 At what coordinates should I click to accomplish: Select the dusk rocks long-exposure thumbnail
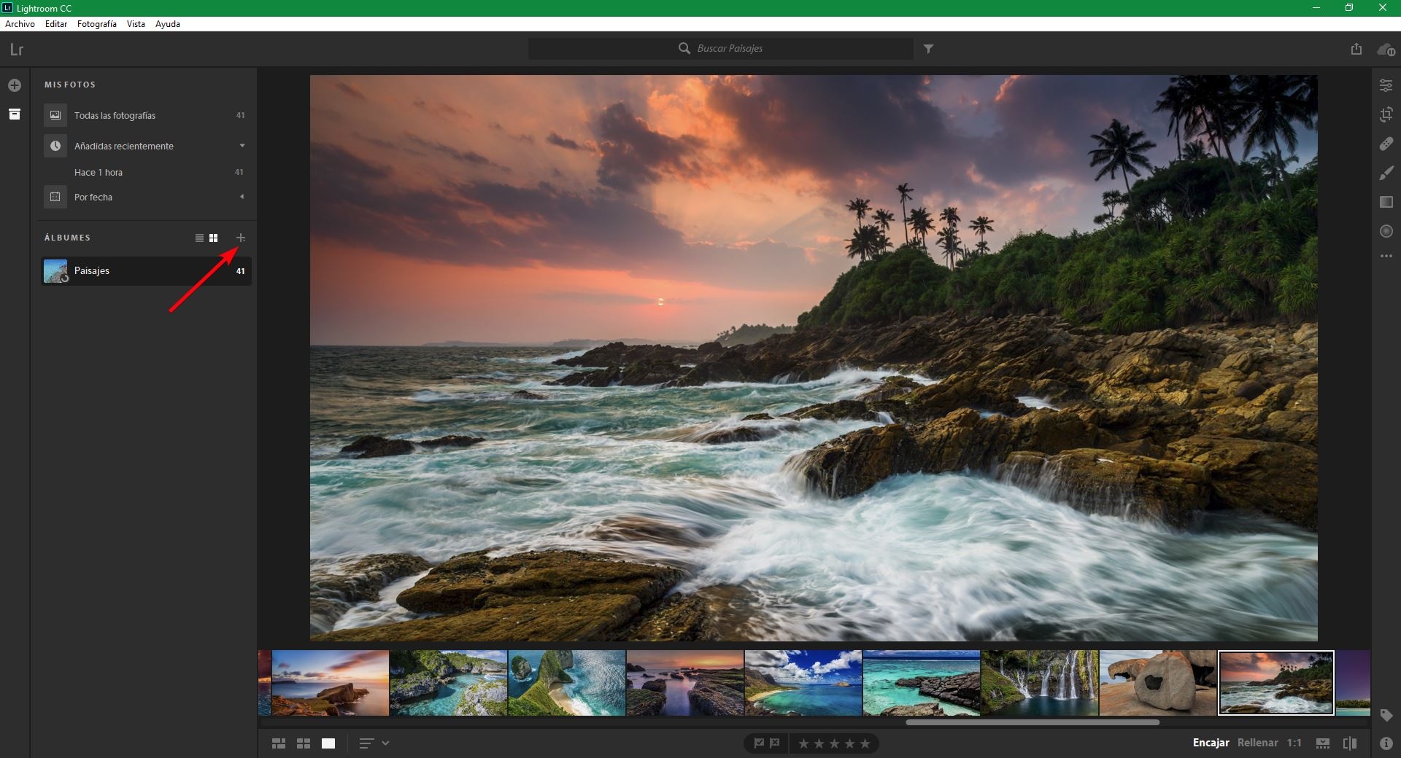[685, 683]
